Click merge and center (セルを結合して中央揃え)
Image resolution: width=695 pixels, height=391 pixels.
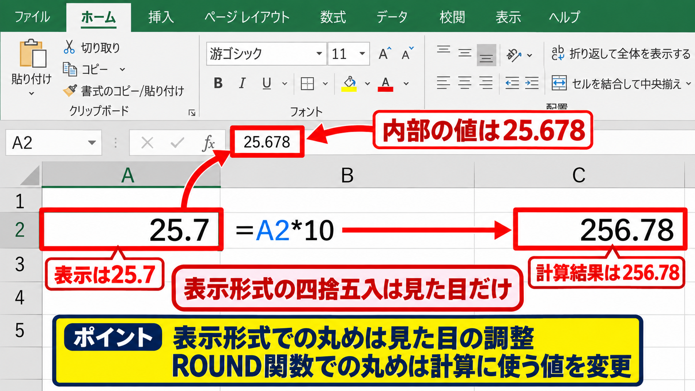pyautogui.click(x=616, y=84)
